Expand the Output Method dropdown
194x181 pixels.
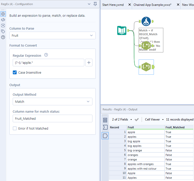point(53,102)
